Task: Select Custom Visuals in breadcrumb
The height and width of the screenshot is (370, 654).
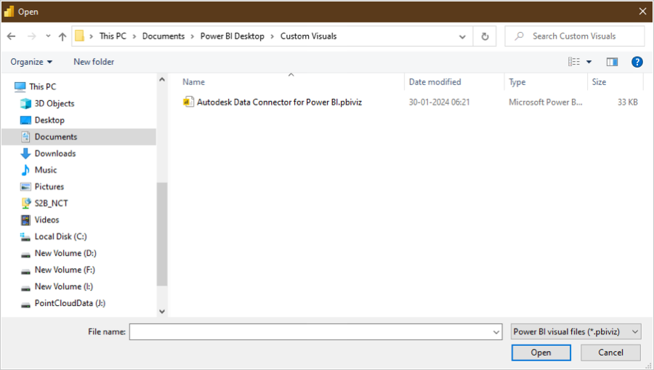Action: [x=308, y=36]
